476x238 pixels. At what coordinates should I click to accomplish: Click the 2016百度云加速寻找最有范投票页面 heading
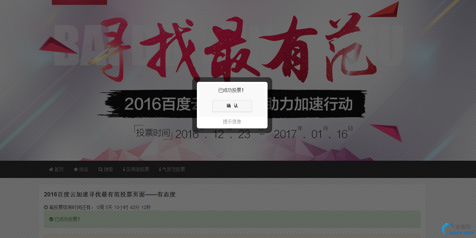pyautogui.click(x=110, y=195)
